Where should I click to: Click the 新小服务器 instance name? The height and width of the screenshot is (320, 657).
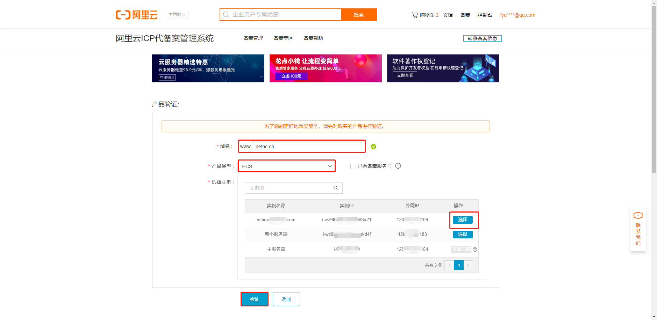point(276,234)
